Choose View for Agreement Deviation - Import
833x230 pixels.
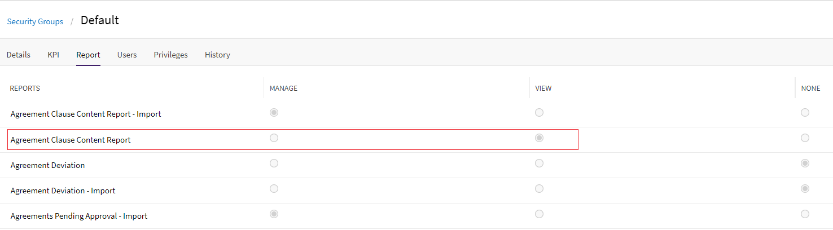click(x=539, y=189)
